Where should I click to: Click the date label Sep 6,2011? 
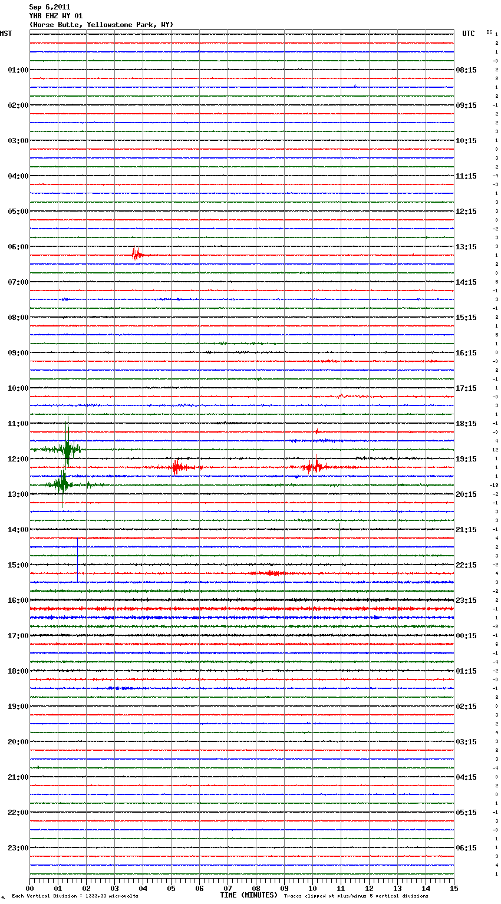coord(50,7)
